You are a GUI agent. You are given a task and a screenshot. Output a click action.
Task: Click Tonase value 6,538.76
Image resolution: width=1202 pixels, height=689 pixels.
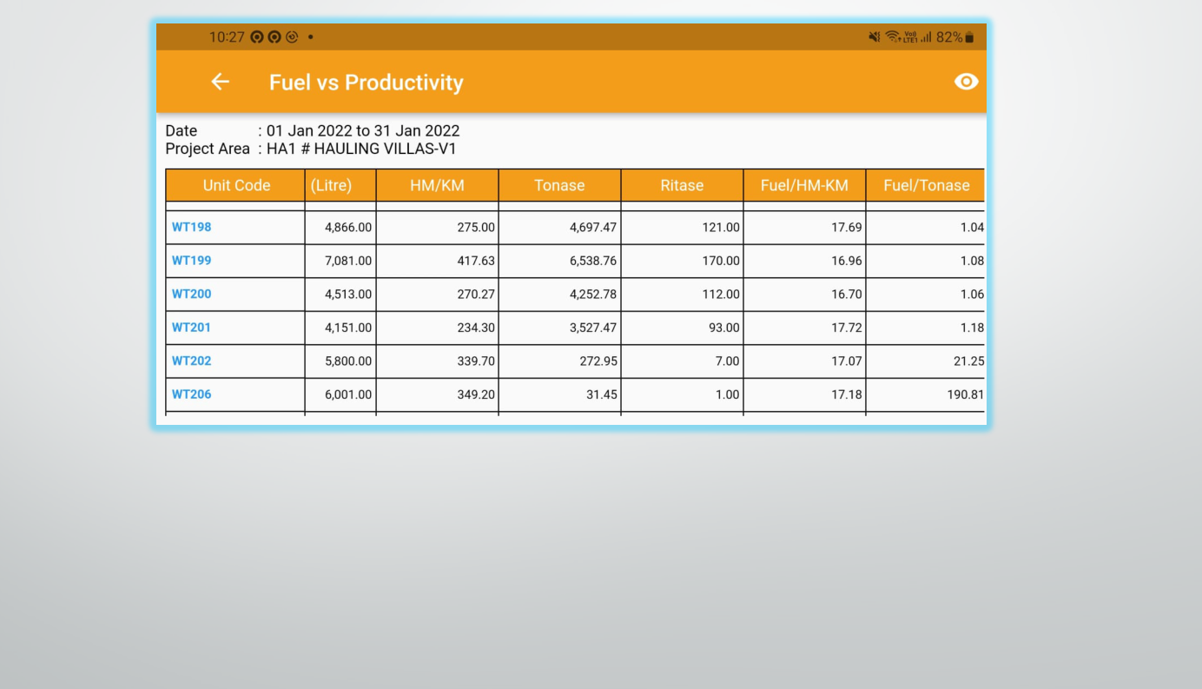tap(593, 261)
